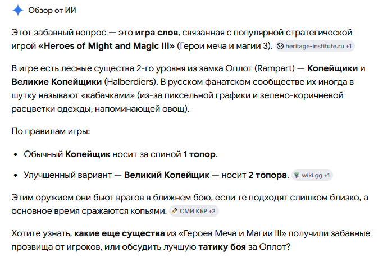Click the wiki.gg tree favicon
The width and height of the screenshot is (383, 257).
297,175
